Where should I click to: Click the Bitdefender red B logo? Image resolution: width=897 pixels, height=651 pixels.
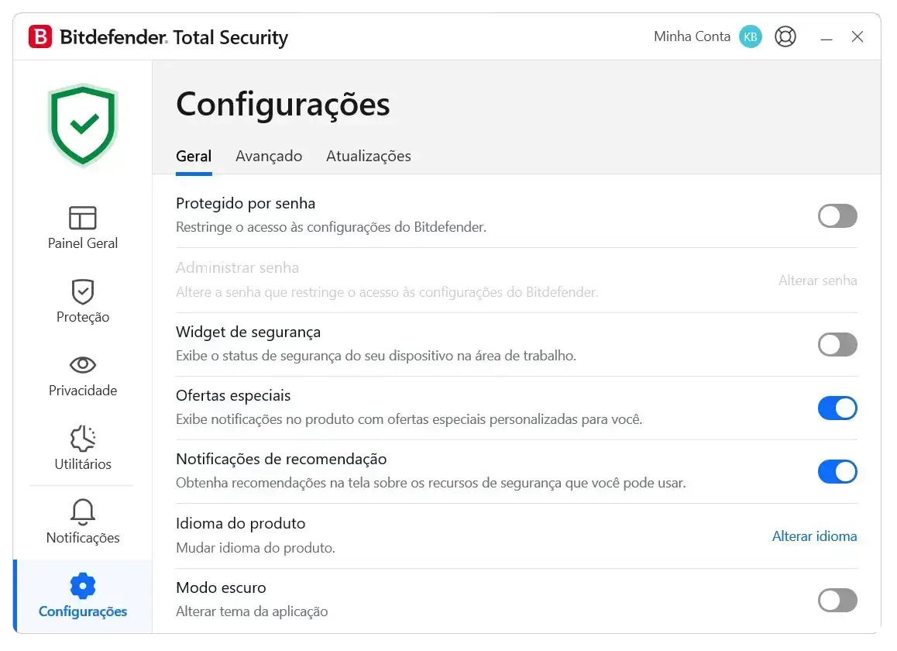click(x=40, y=36)
